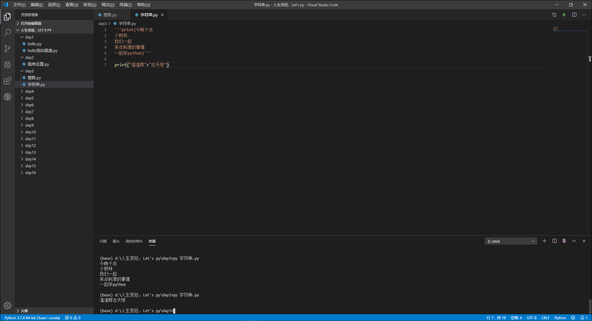
Task: Expand the 打开的编辑器 section
Action: click(x=54, y=23)
